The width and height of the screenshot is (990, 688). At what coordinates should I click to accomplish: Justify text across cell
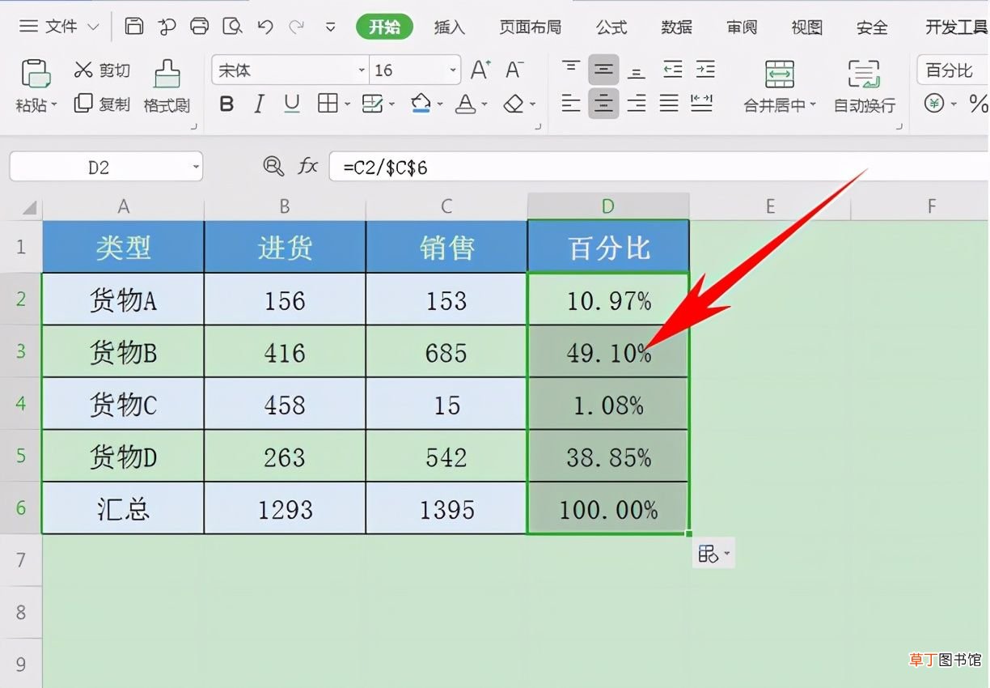669,103
